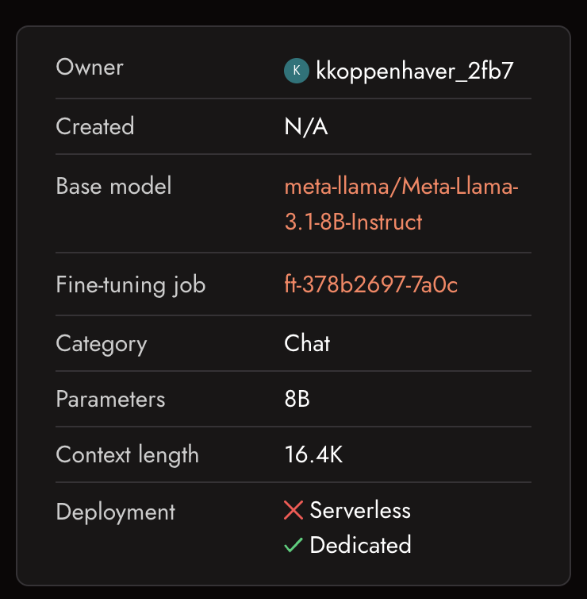This screenshot has height=599, width=587.
Task: Click the Owner field label
Action: pos(90,68)
